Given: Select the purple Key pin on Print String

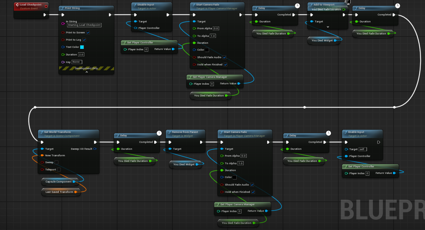Looking at the screenshot, I should (x=63, y=62).
